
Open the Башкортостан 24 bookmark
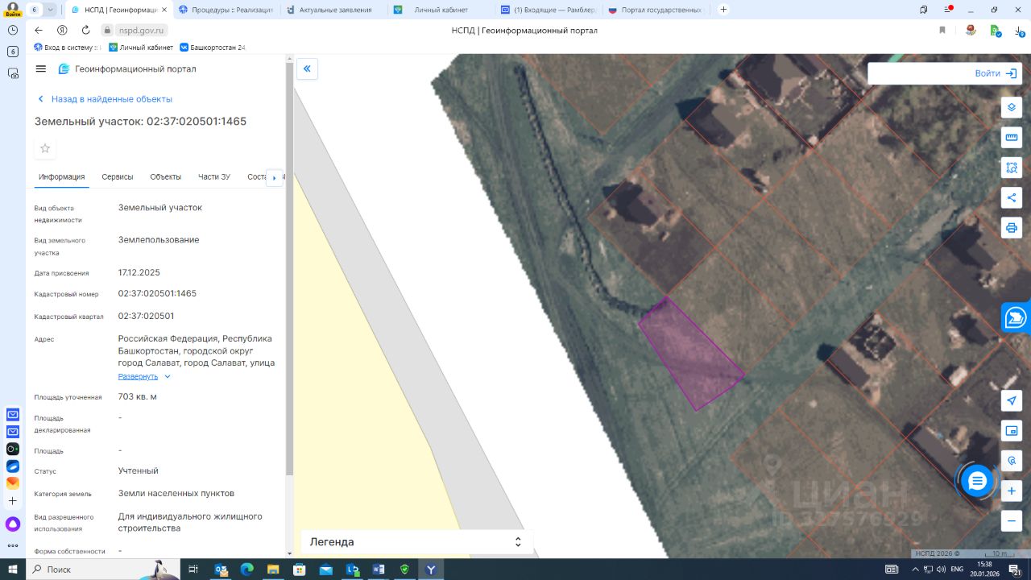pyautogui.click(x=213, y=48)
